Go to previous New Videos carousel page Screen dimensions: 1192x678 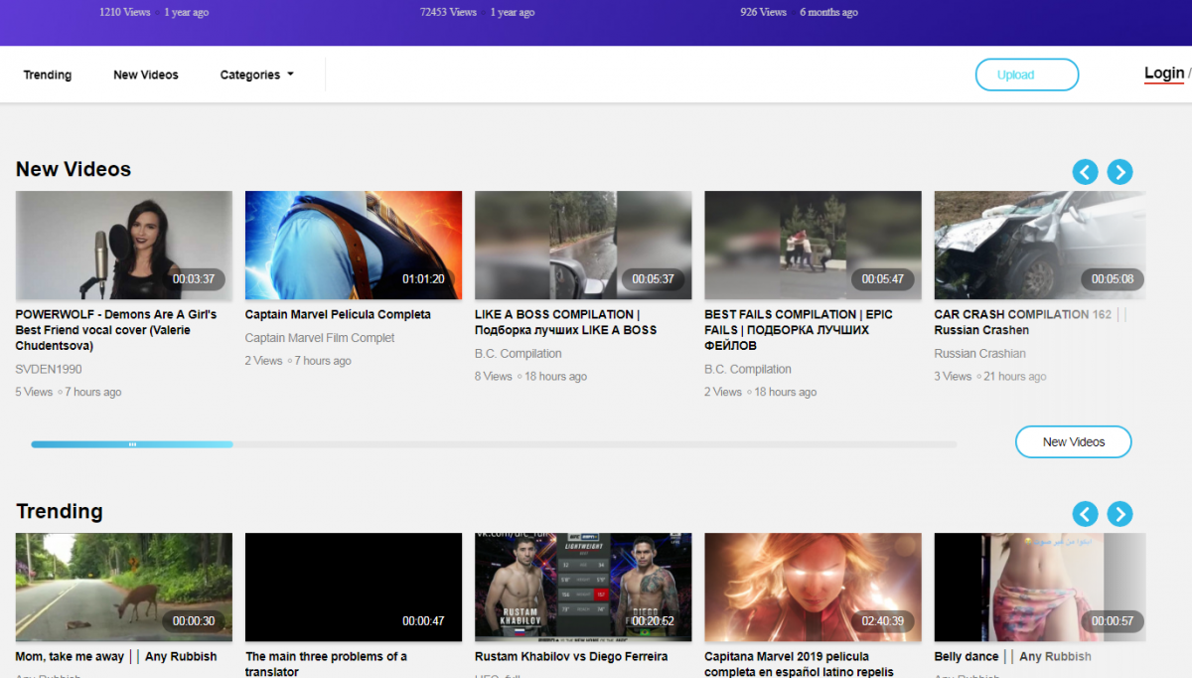pyautogui.click(x=1086, y=172)
